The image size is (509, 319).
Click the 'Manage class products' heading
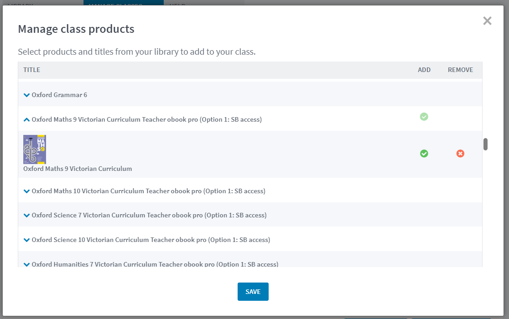(x=76, y=29)
